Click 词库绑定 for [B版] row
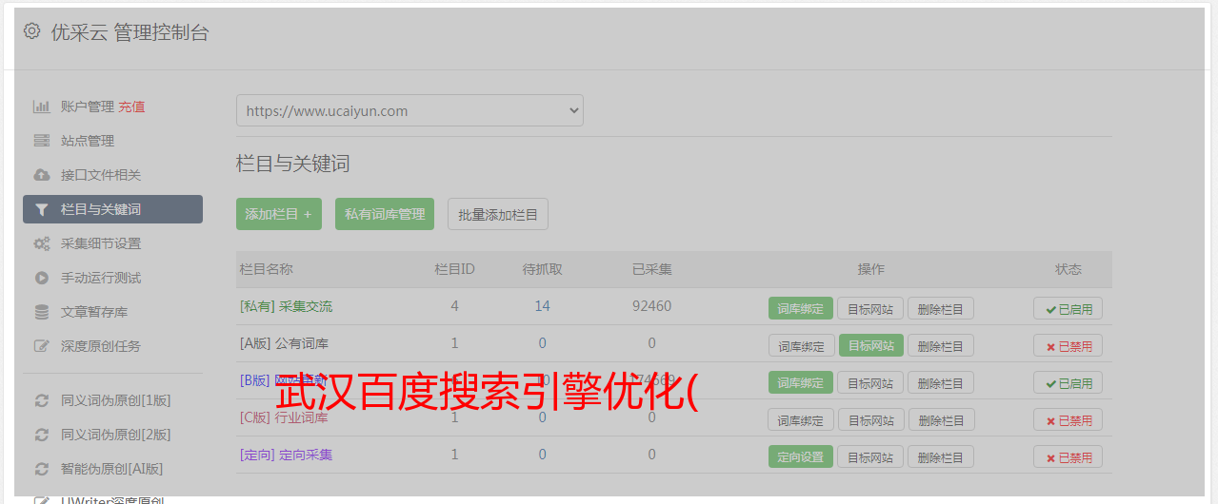1218x504 pixels. pyautogui.click(x=801, y=382)
